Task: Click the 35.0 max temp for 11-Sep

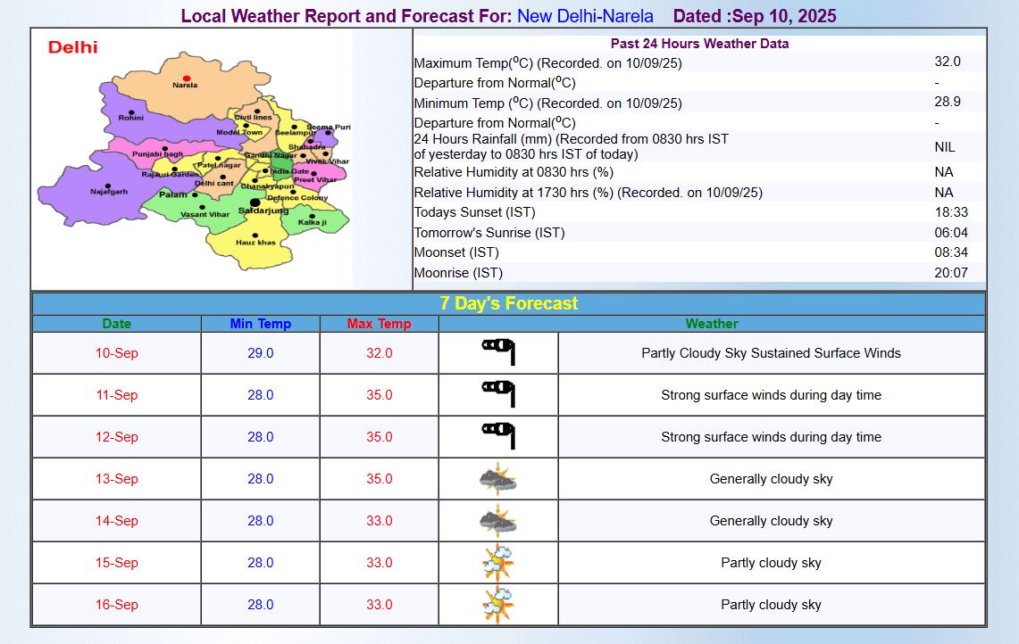Action: [379, 395]
